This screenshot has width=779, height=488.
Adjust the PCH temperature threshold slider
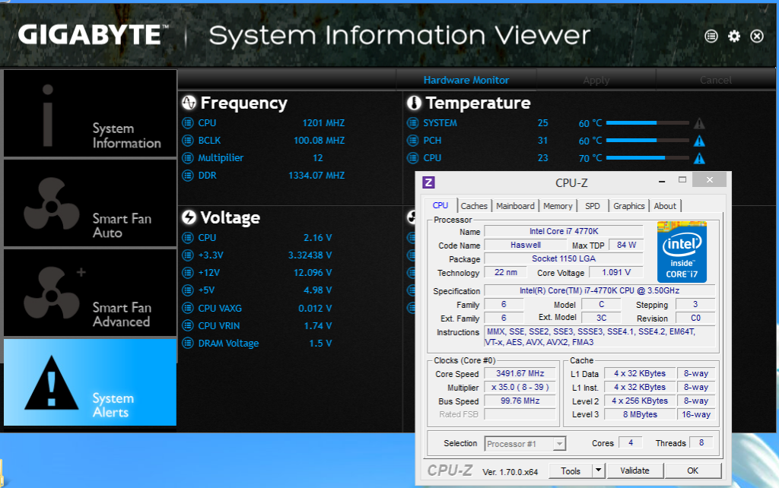coord(647,141)
